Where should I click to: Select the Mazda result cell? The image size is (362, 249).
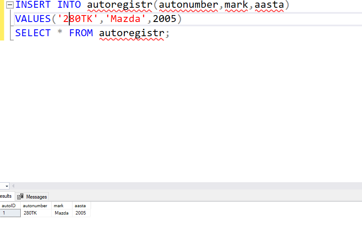pyautogui.click(x=62, y=213)
